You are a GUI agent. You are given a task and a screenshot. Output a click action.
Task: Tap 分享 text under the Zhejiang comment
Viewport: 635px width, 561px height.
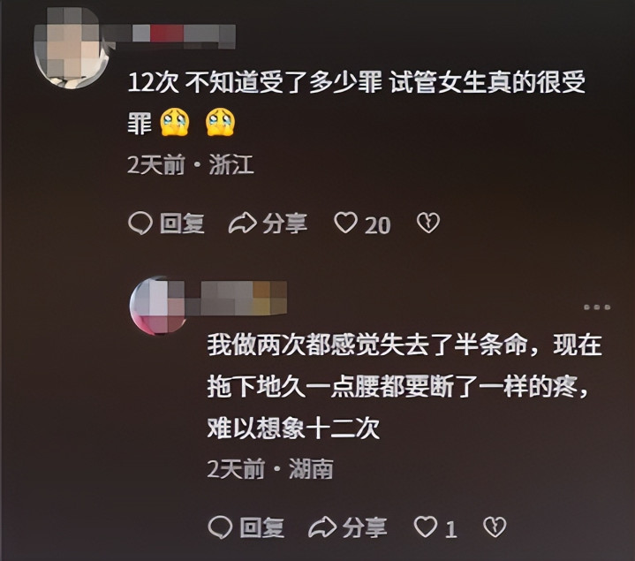(x=284, y=224)
